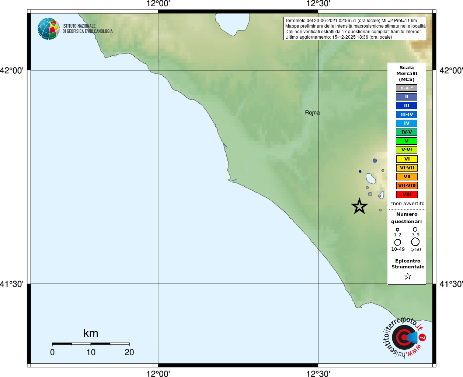This screenshot has width=463, height=377.
Task: Click the left-edge 42°00' latitude label
Action: [x=12, y=70]
